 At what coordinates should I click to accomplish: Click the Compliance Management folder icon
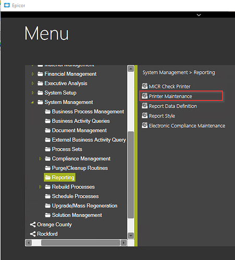coord(47,159)
